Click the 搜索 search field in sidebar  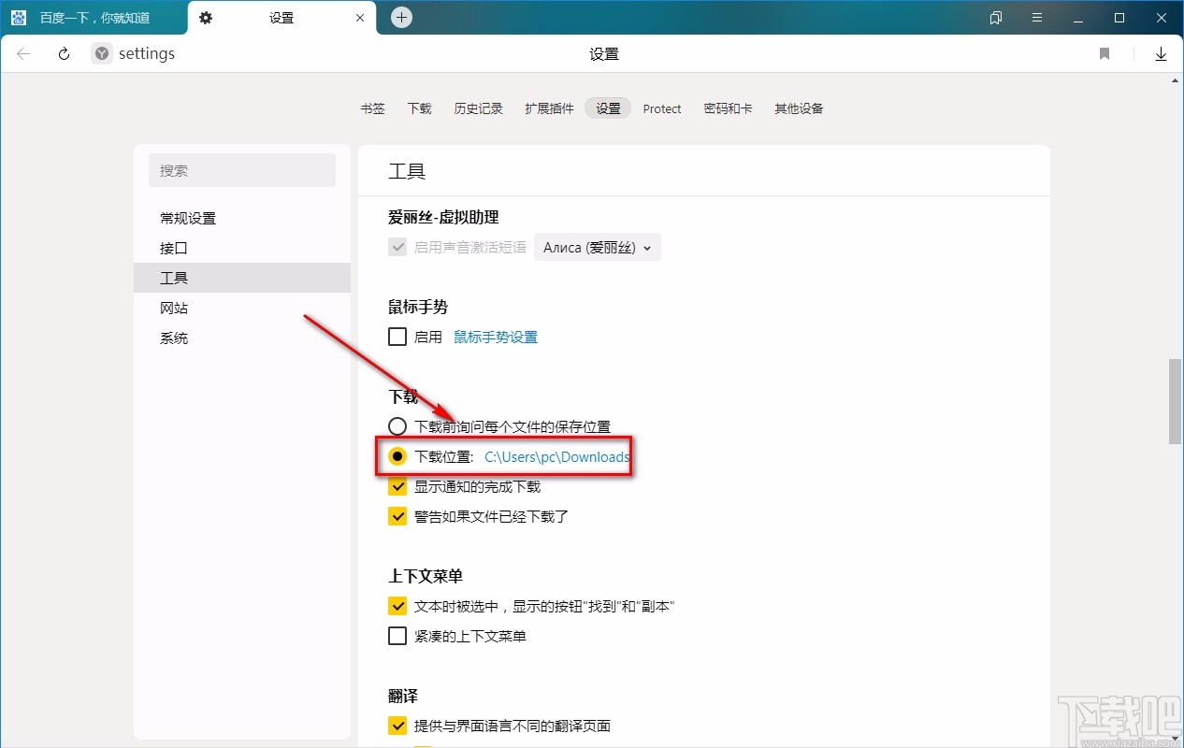[242, 170]
